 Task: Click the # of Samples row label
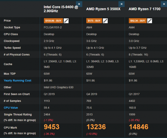(12, 101)
